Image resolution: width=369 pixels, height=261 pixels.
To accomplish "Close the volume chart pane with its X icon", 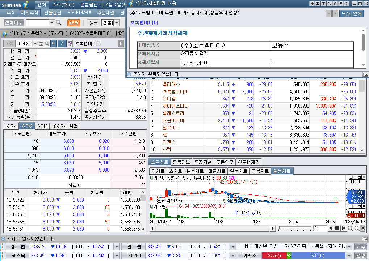I will tap(364, 206).
